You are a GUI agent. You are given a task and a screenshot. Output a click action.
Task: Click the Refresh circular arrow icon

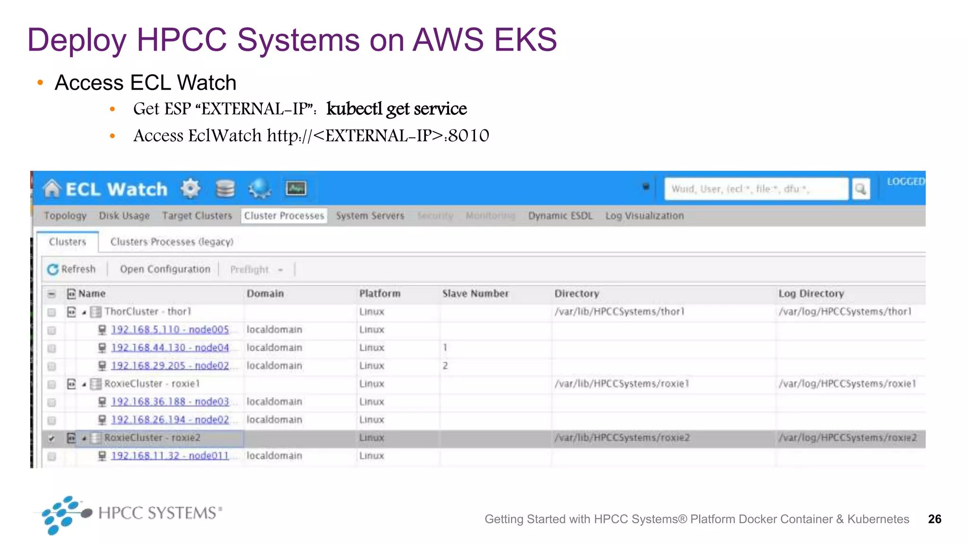[52, 269]
